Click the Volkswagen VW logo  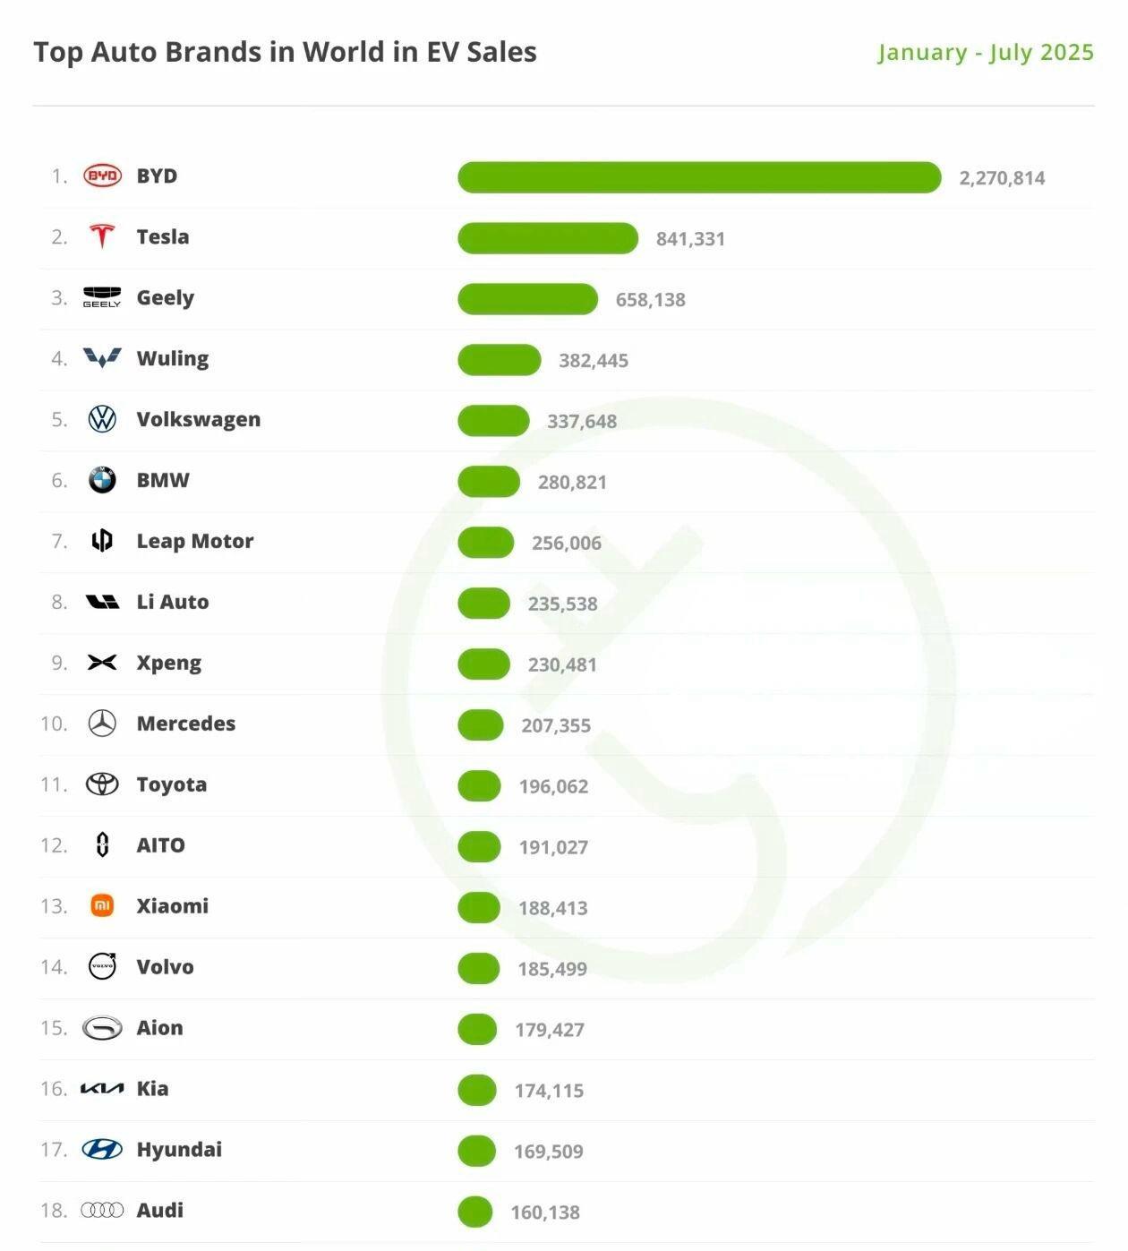point(102,419)
